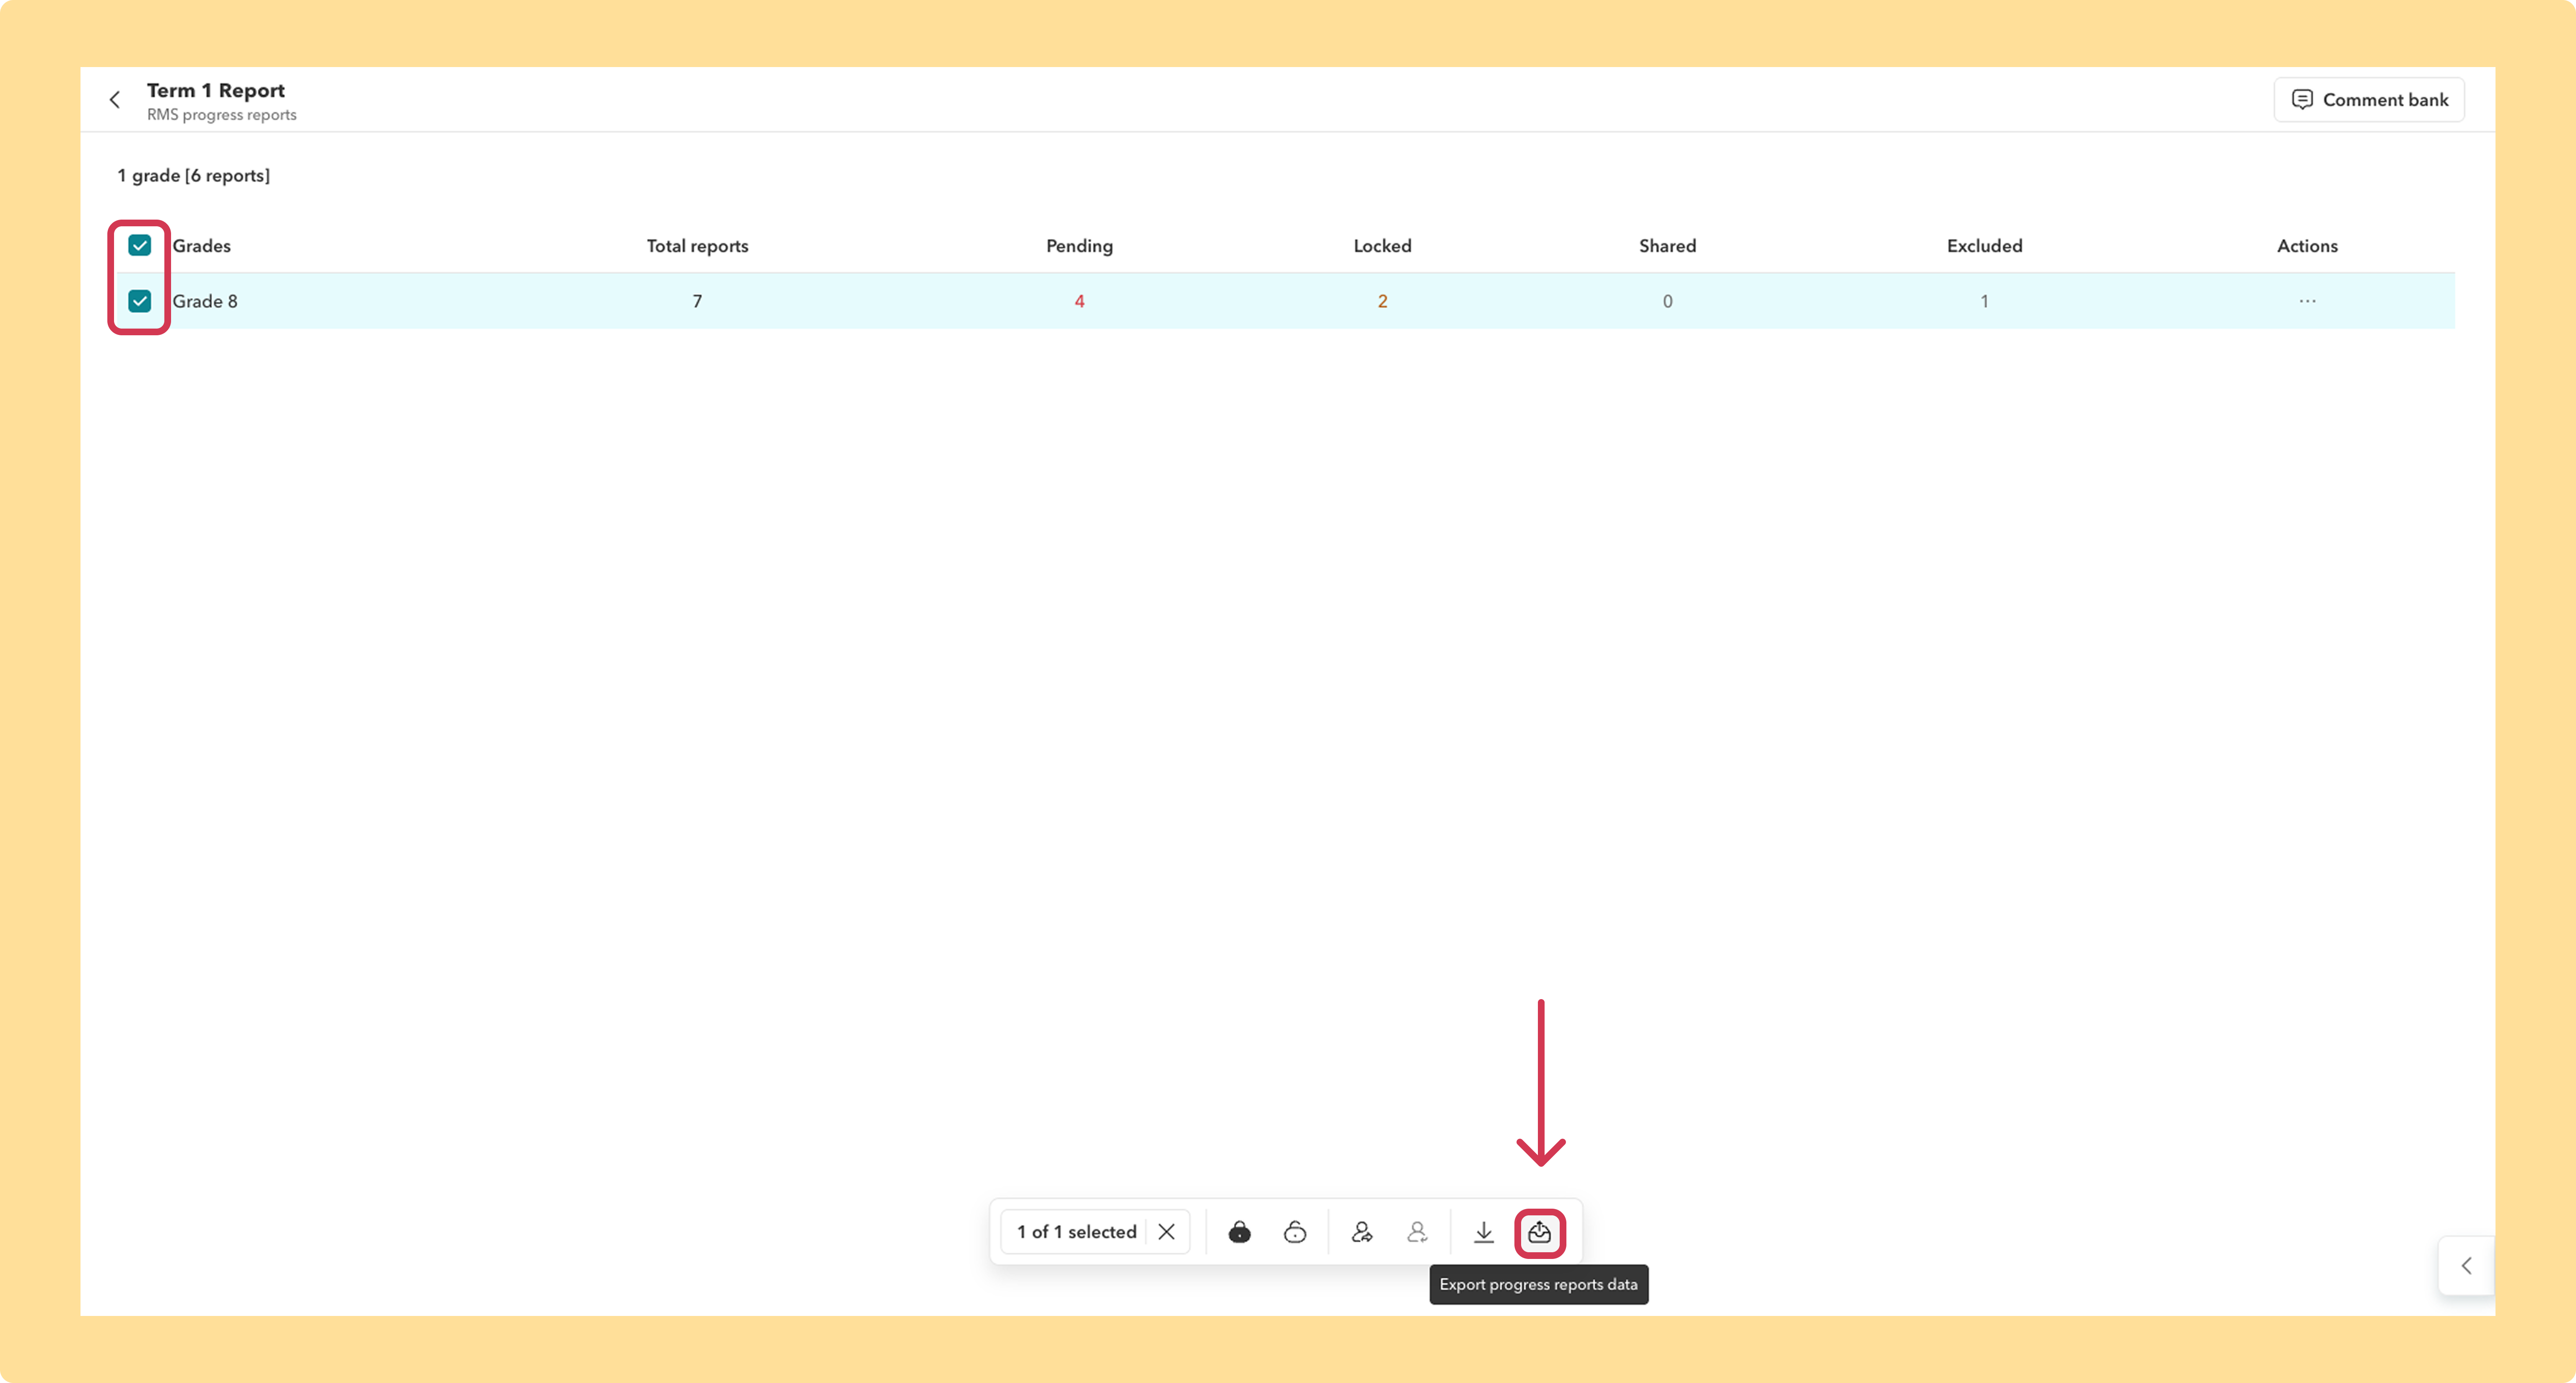Click the RMS progress reports subtitle

(x=222, y=115)
